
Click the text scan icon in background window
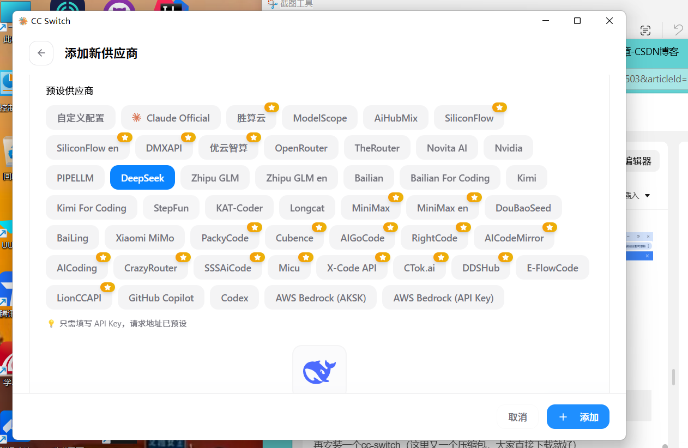[645, 30]
